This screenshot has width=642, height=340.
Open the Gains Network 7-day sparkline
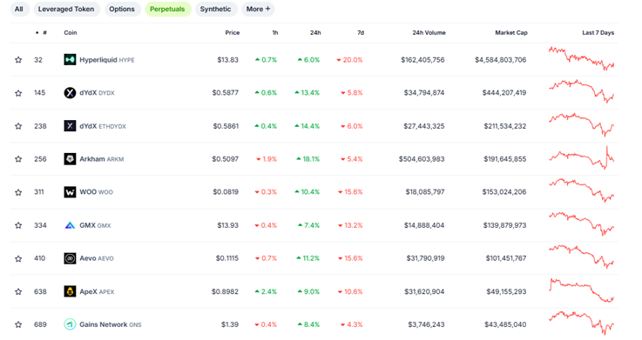(581, 323)
